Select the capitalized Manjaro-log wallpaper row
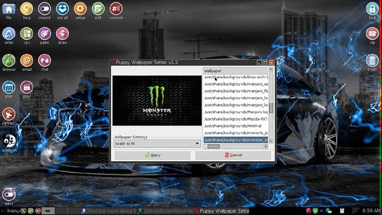This screenshot has width=382, height=215. [x=236, y=112]
